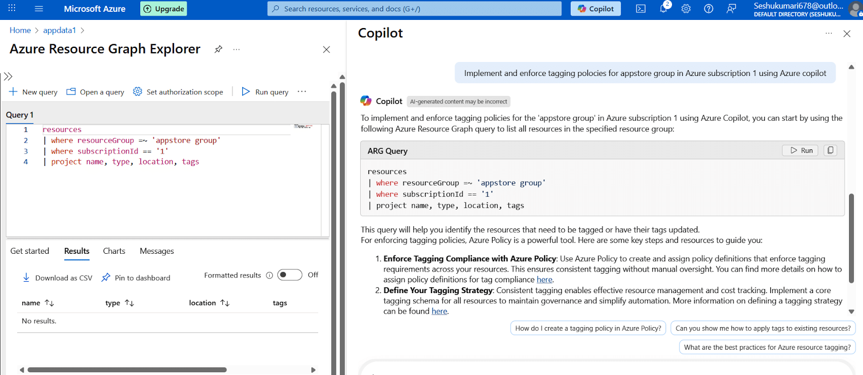
Task: Switch to the Results tab
Action: [77, 251]
